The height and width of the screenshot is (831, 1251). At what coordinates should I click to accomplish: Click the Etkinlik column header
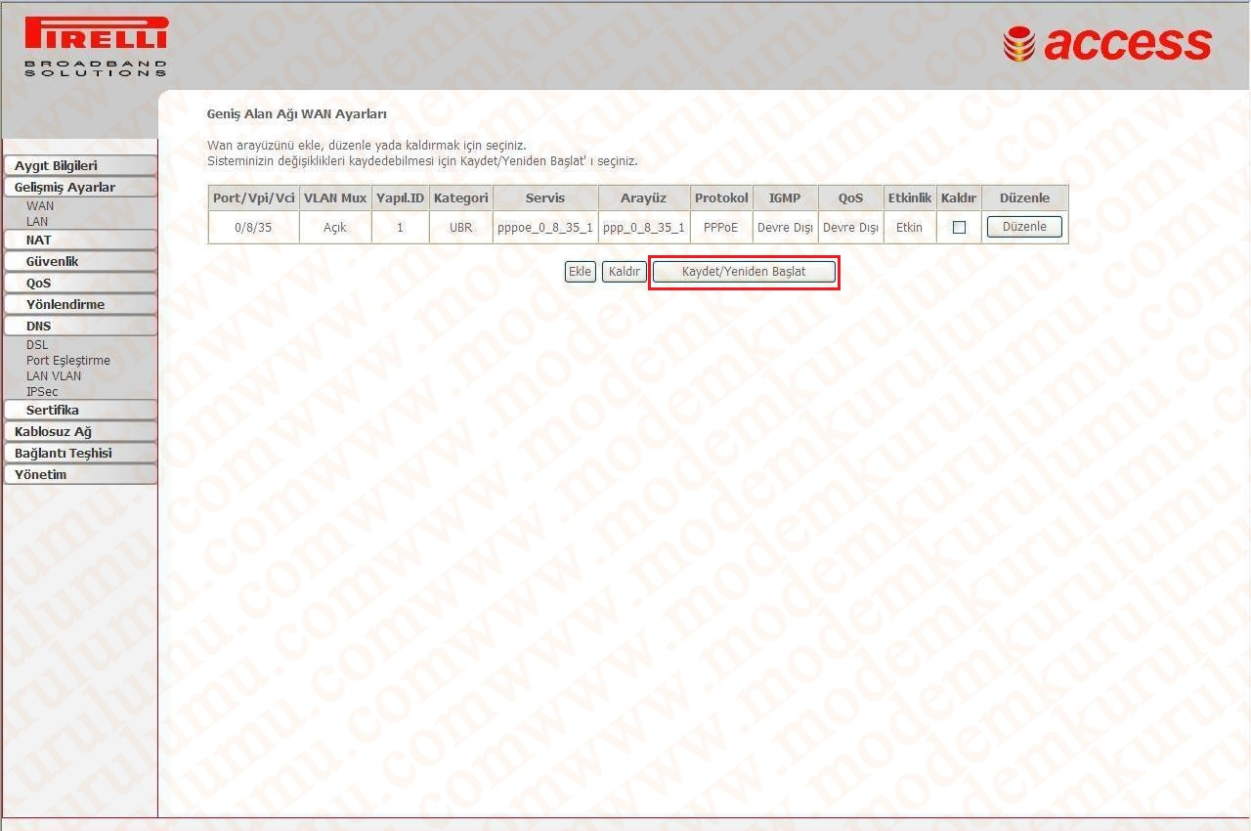pyautogui.click(x=910, y=197)
